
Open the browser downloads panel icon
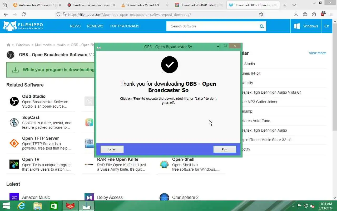click(x=296, y=15)
